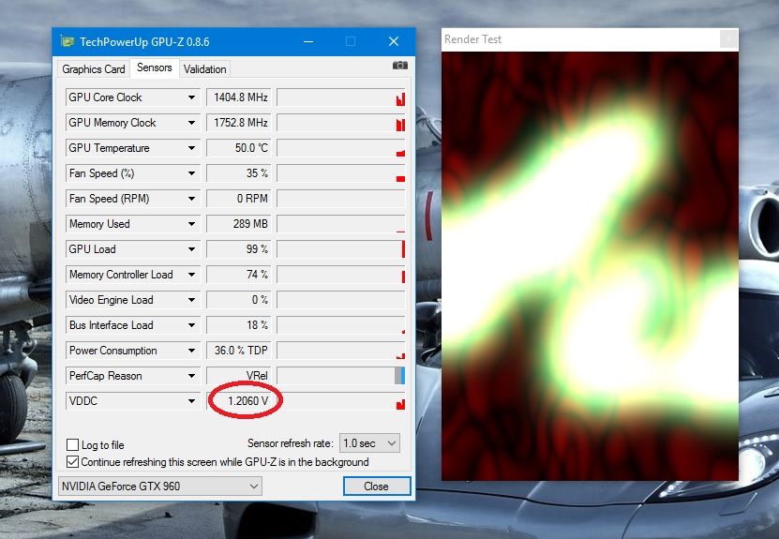Click the 50.0 °C temperature value
Screen dimensions: 779x539
pos(238,148)
